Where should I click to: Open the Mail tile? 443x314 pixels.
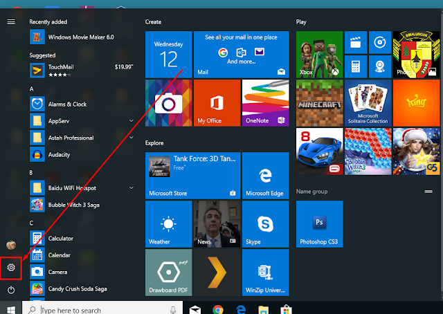coord(242,55)
